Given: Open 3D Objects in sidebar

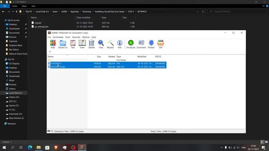Looking at the screenshot, I should pos(14,63).
